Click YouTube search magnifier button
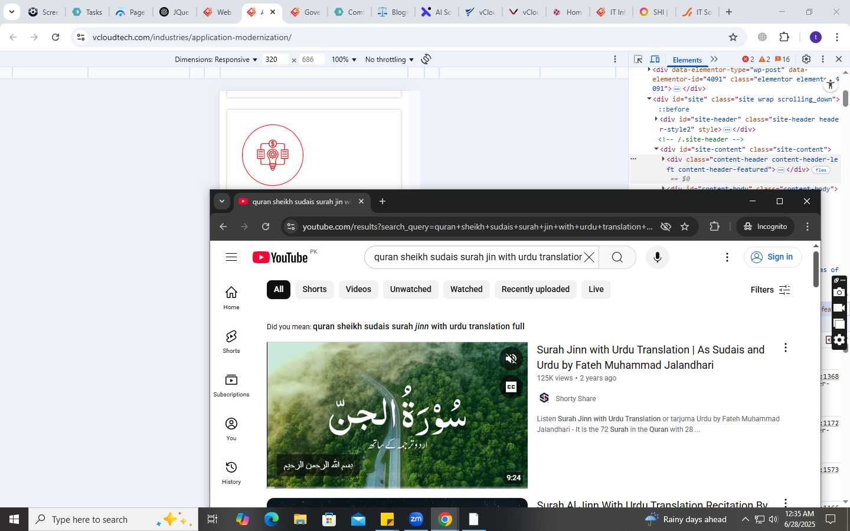 [x=617, y=257]
